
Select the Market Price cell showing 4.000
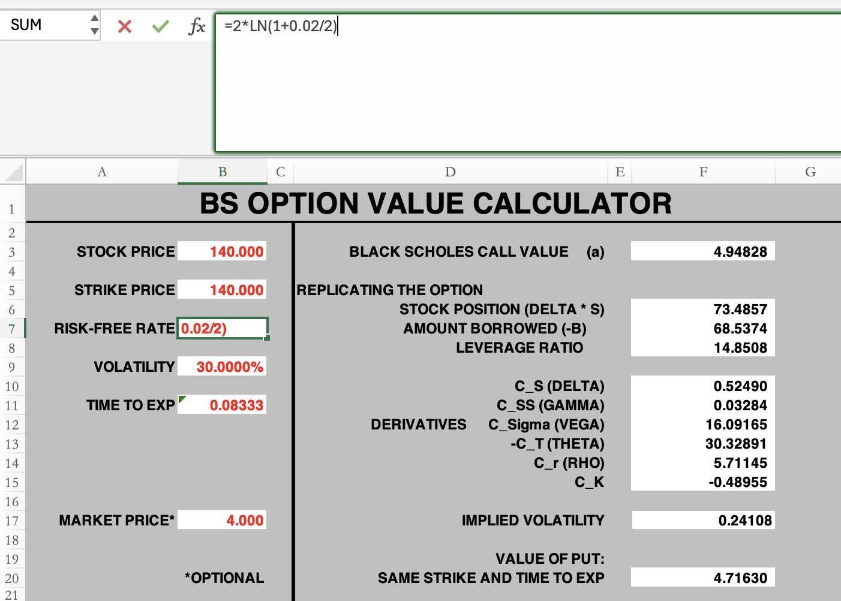pyautogui.click(x=222, y=519)
